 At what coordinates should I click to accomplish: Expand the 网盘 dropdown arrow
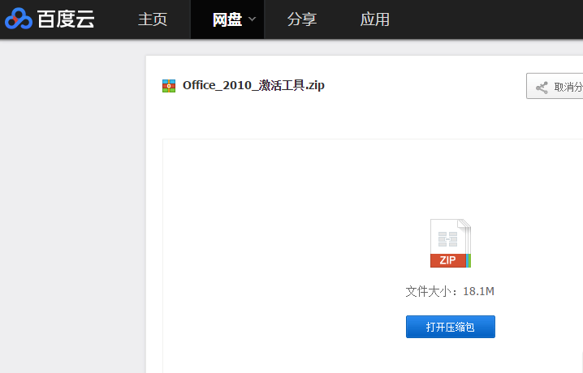click(253, 19)
